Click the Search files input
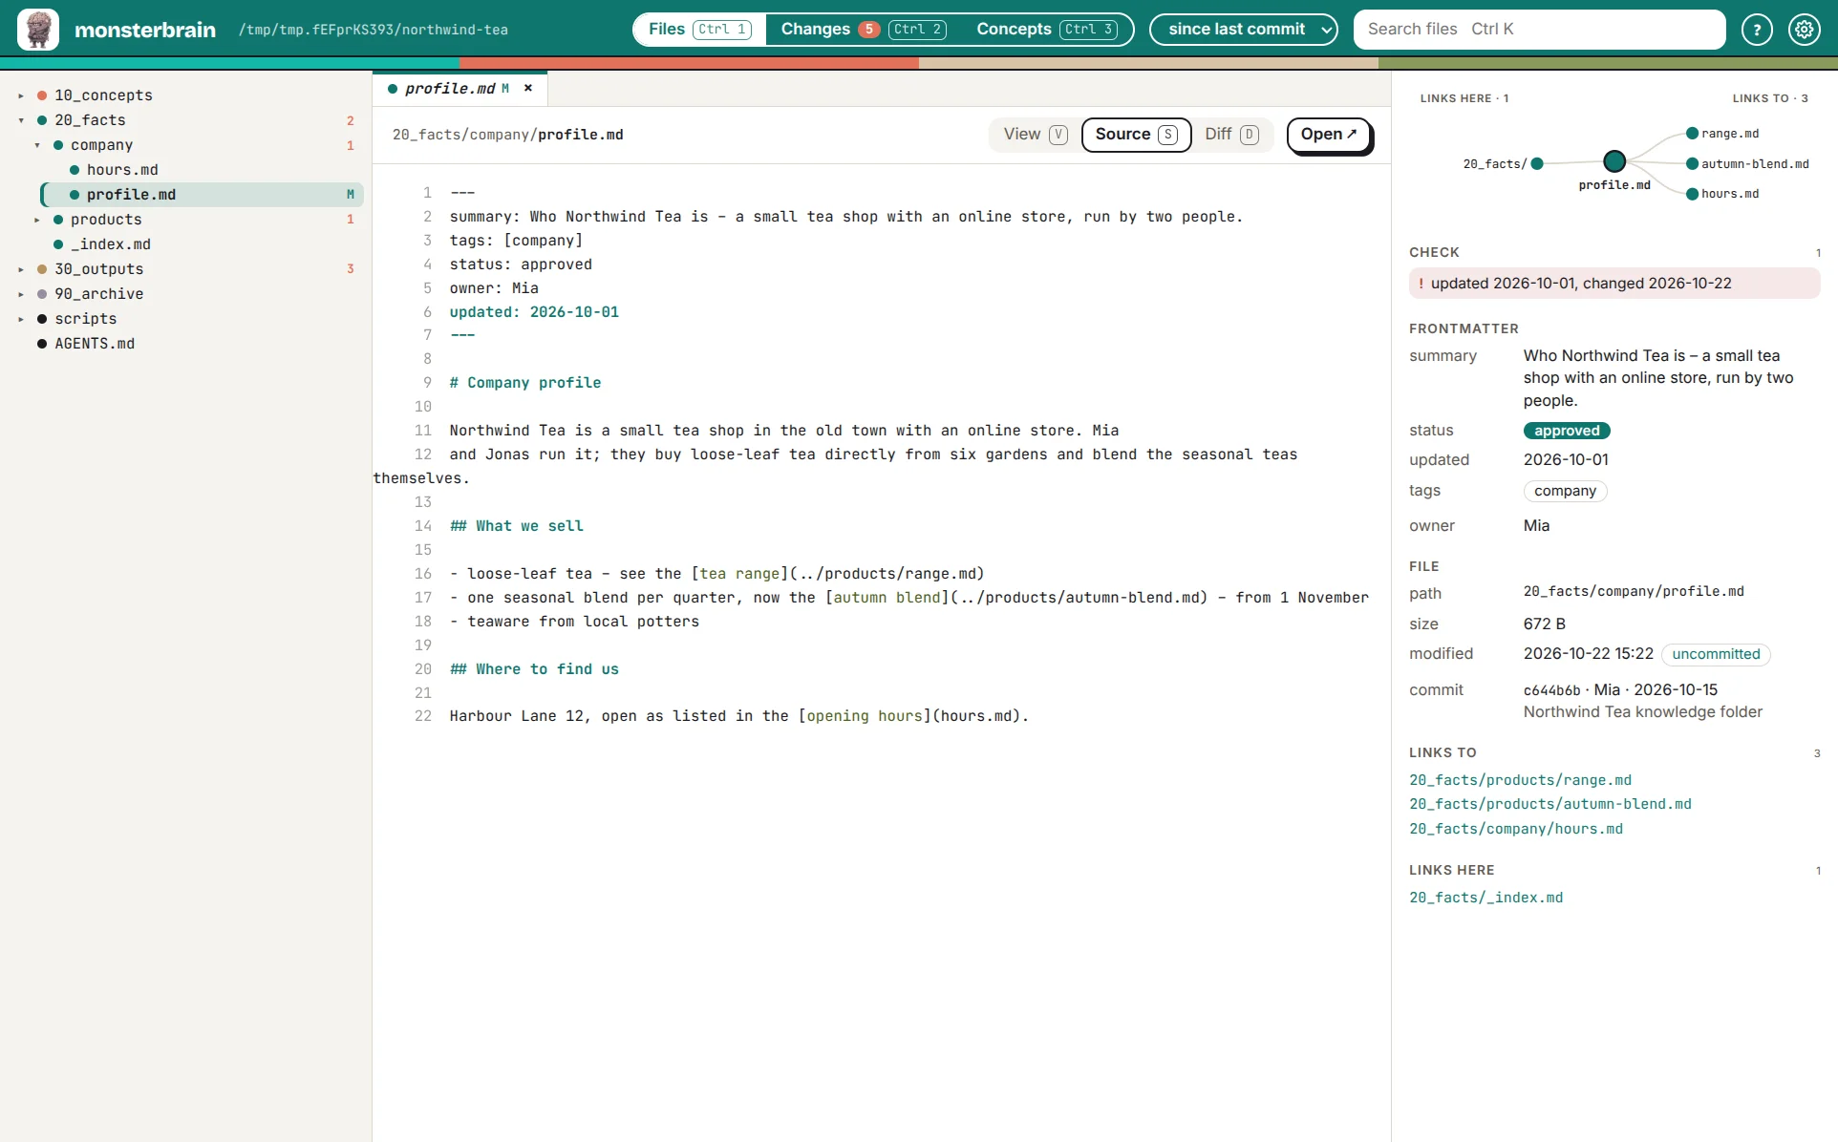1838x1142 pixels. click(1539, 30)
